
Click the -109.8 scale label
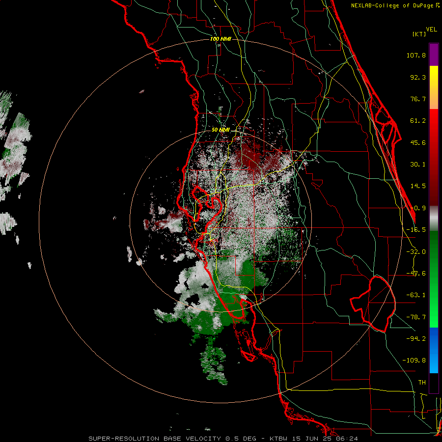(x=414, y=360)
